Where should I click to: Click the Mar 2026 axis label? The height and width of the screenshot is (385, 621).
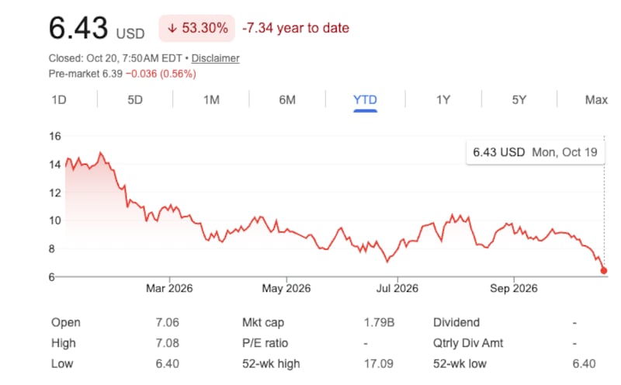169,288
